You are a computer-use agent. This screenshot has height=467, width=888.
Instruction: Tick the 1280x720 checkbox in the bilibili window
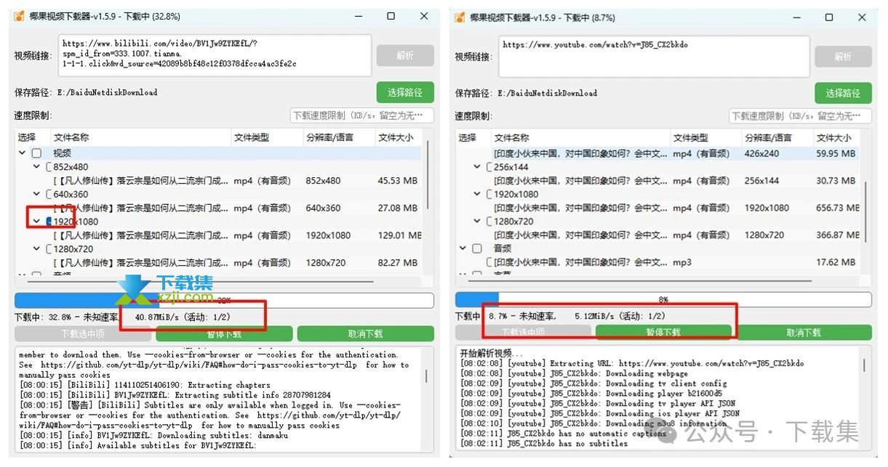(49, 248)
